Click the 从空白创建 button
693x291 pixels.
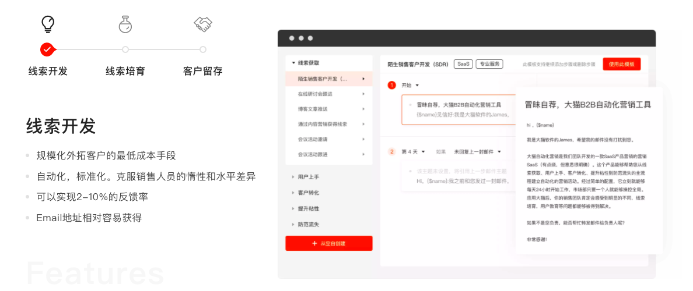point(329,243)
